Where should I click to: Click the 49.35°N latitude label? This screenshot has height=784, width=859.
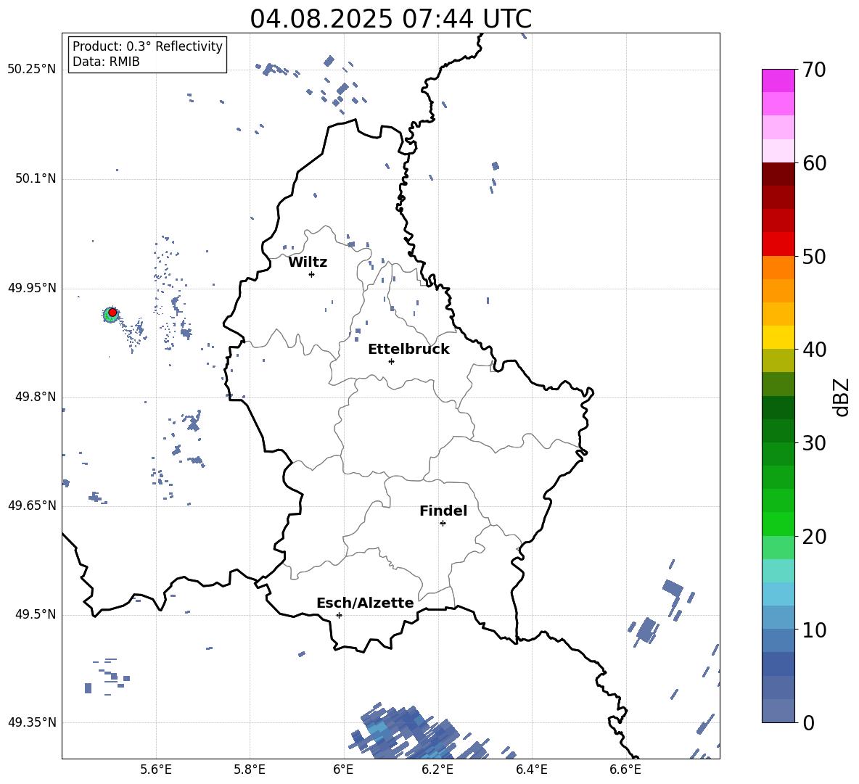tap(32, 722)
